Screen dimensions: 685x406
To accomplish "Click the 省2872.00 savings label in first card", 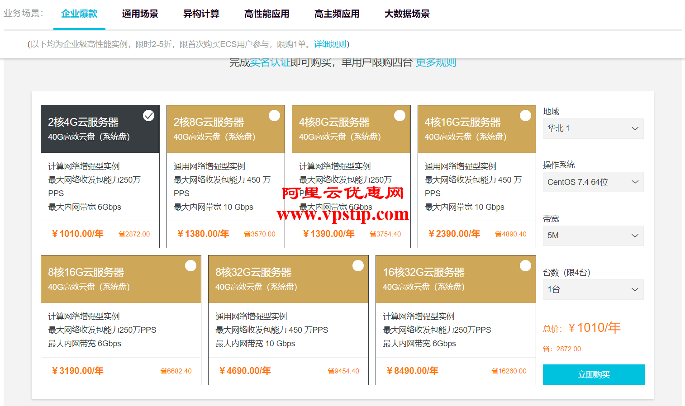I will point(134,234).
